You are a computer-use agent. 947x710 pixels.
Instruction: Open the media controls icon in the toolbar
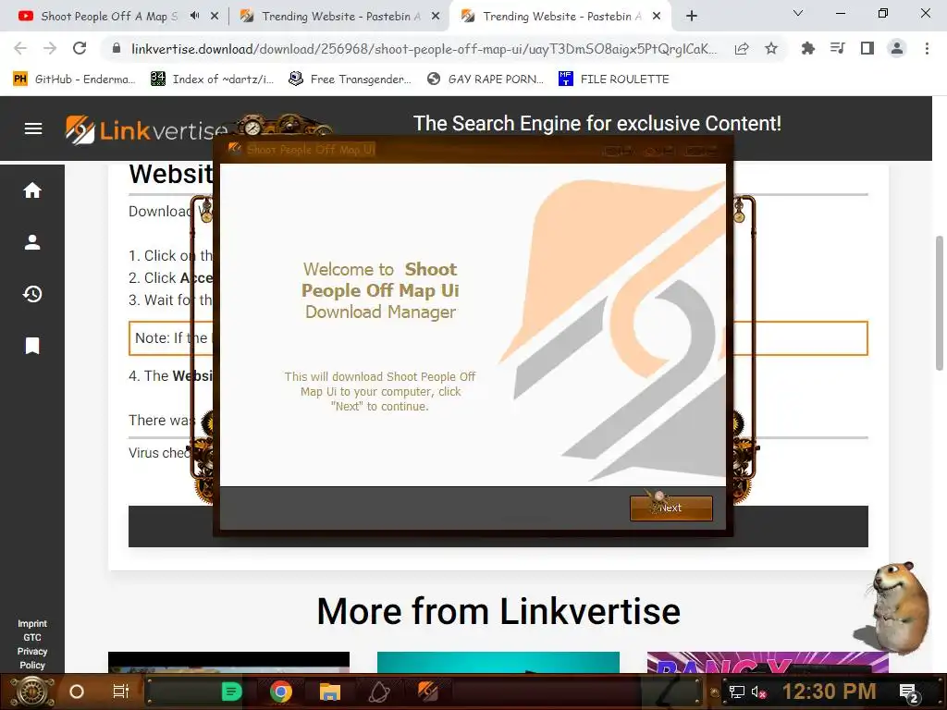coord(837,48)
